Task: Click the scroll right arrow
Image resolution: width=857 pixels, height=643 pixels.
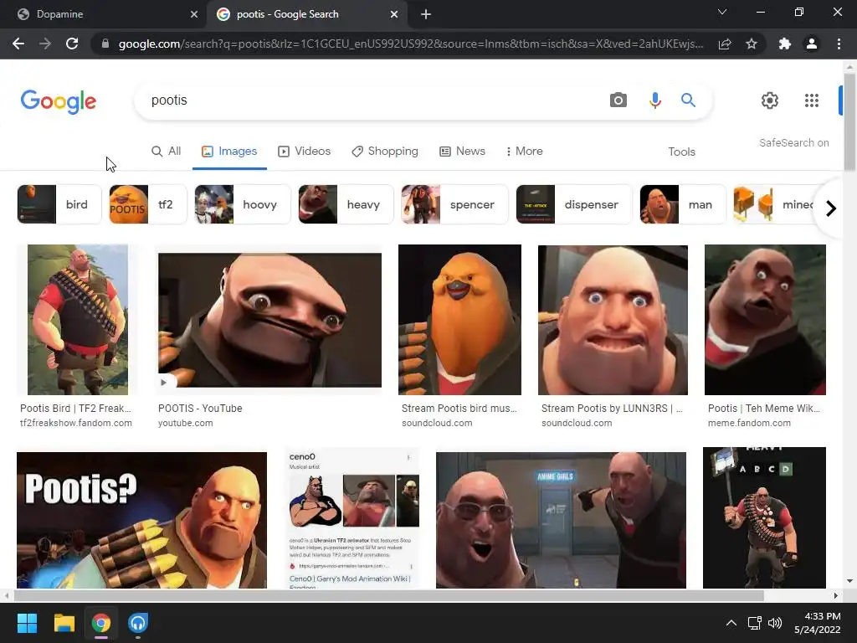Action: pyautogui.click(x=836, y=595)
